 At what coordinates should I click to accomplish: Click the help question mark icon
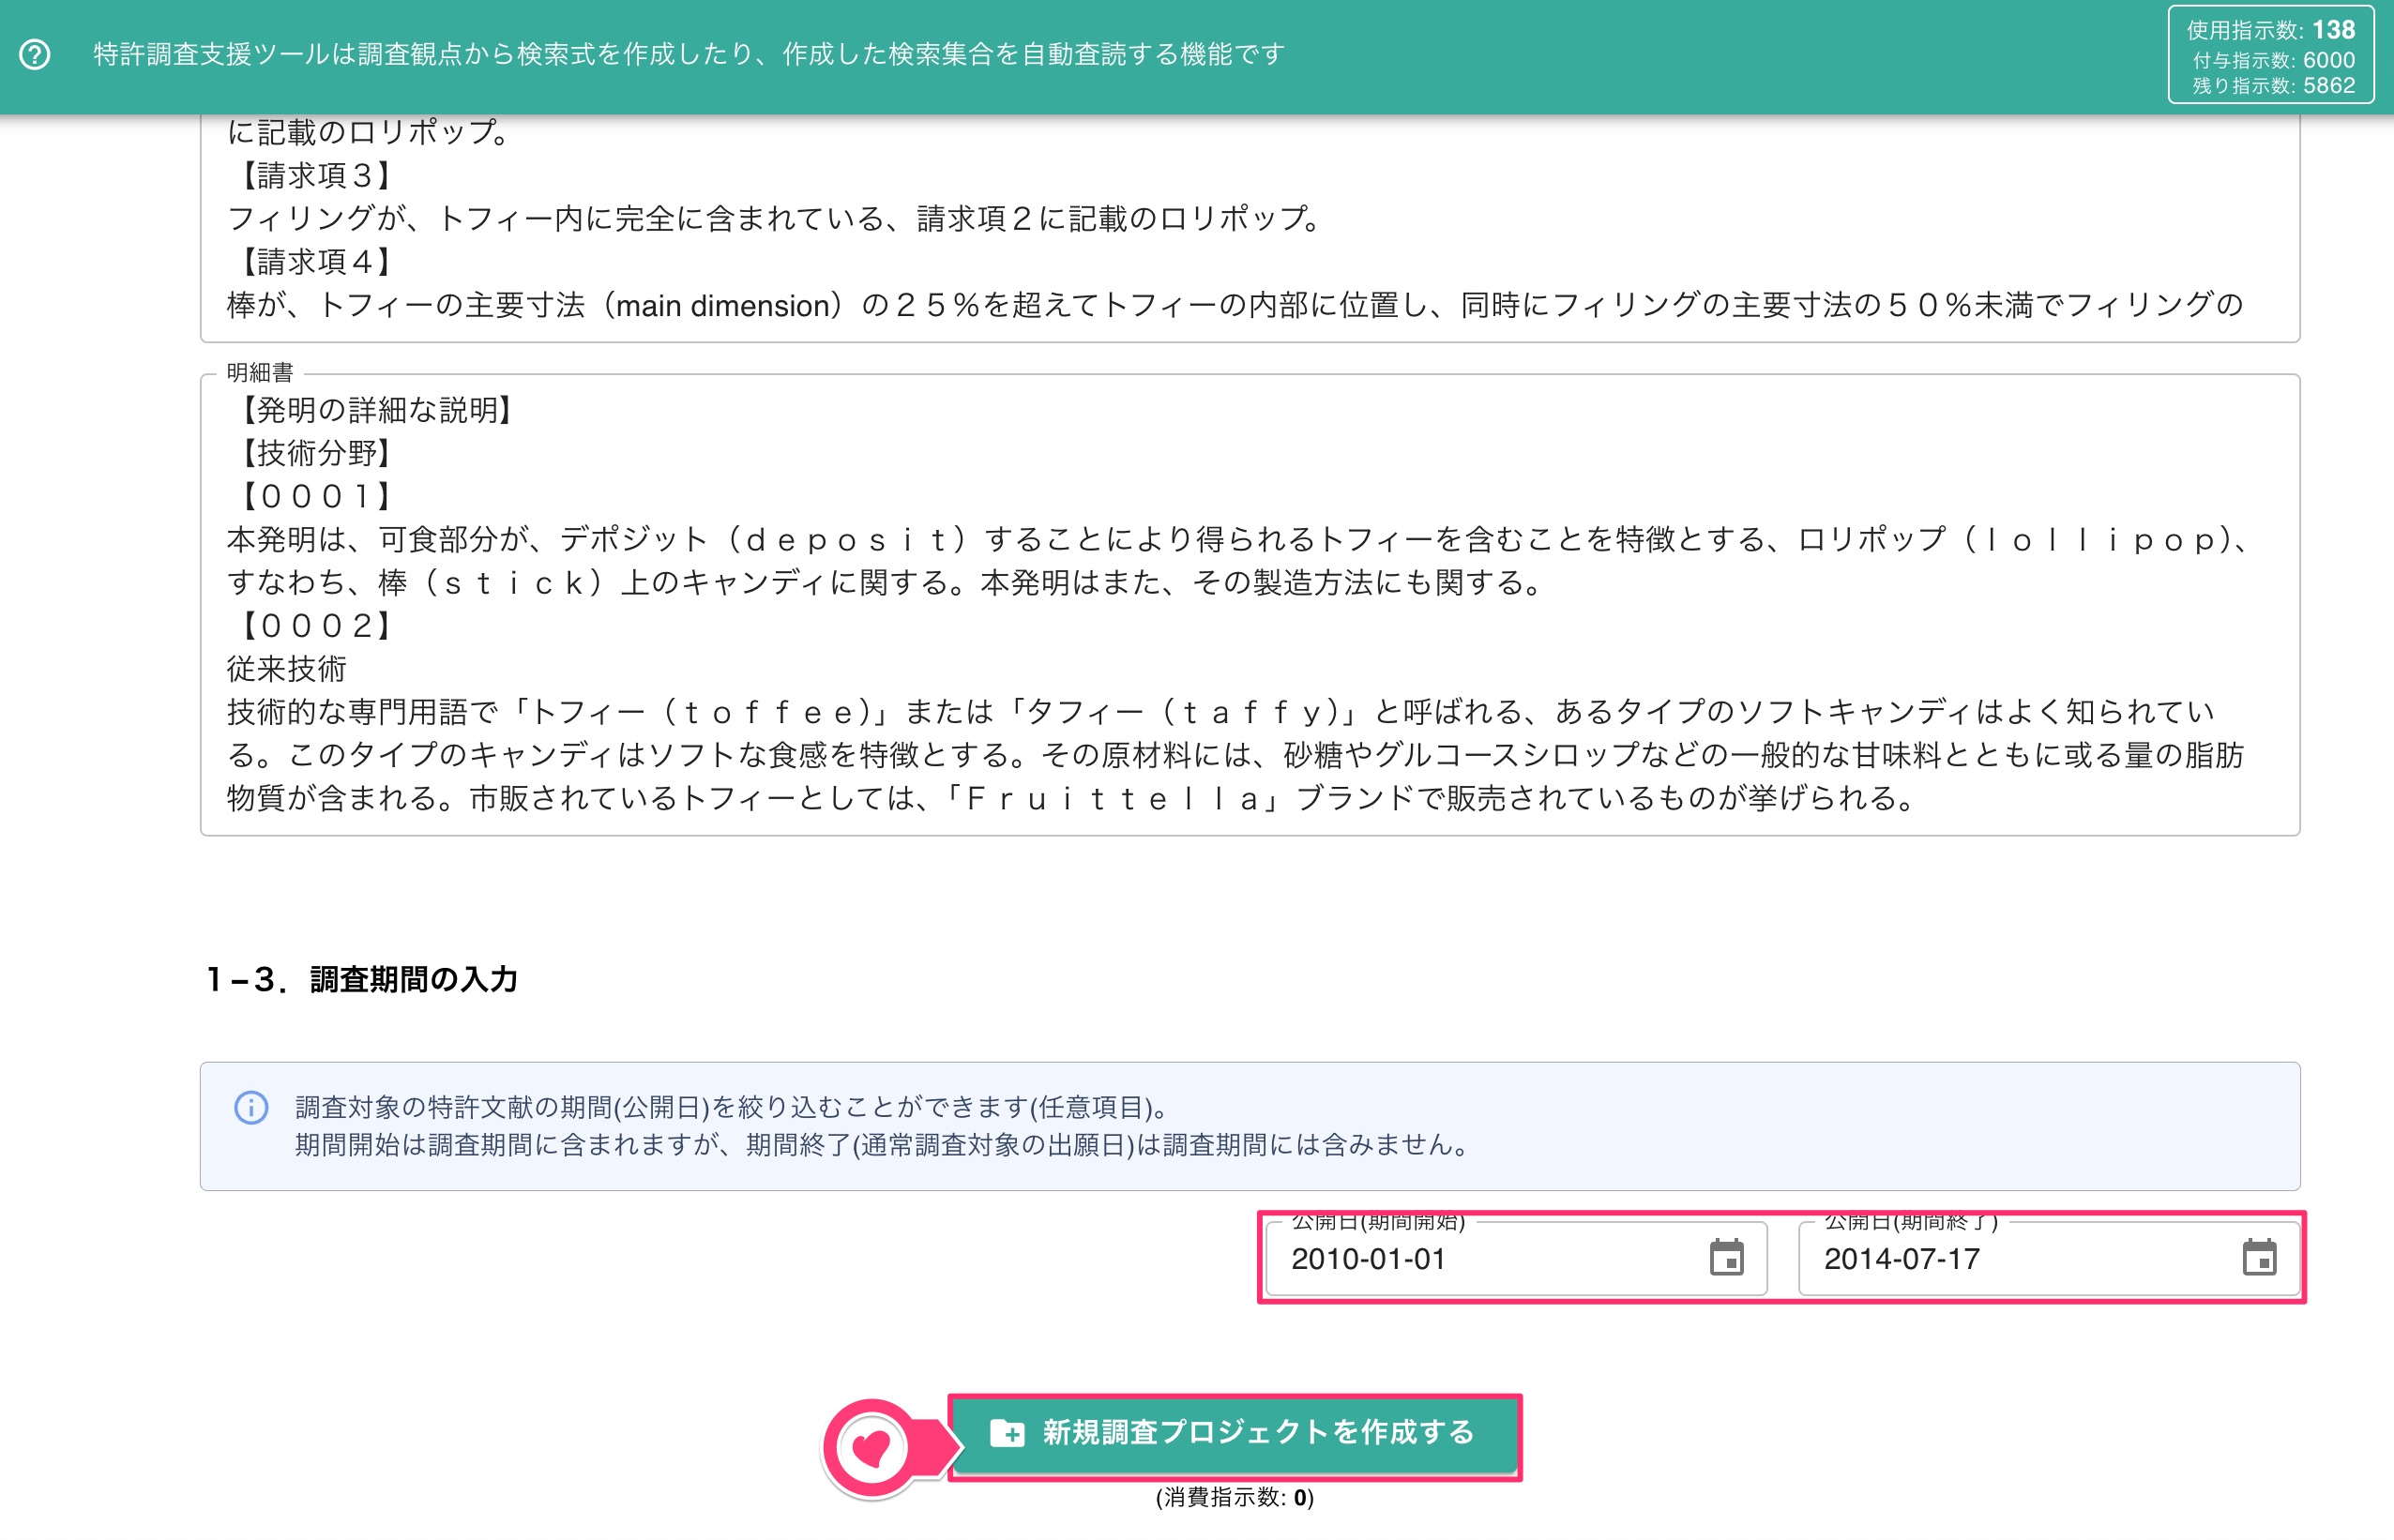click(x=35, y=54)
